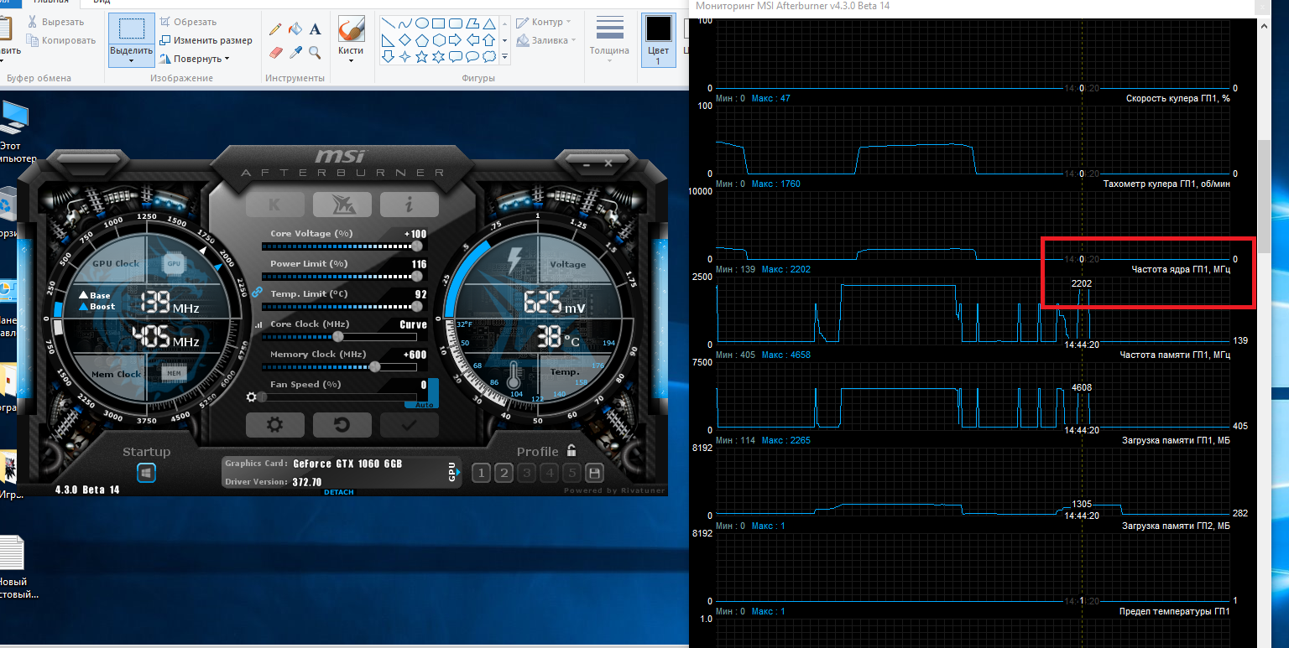Select the Pencil tool in Paint
This screenshot has height=648, width=1289.
[275, 29]
